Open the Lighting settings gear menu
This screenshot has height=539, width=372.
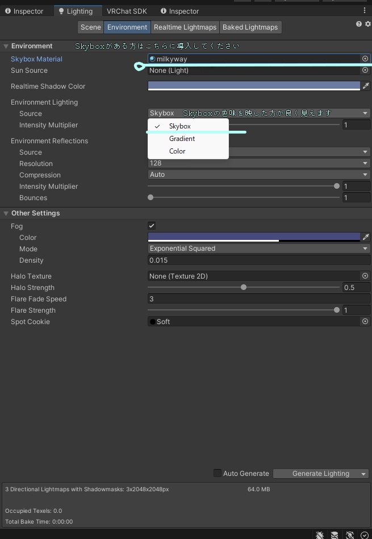tap(367, 24)
